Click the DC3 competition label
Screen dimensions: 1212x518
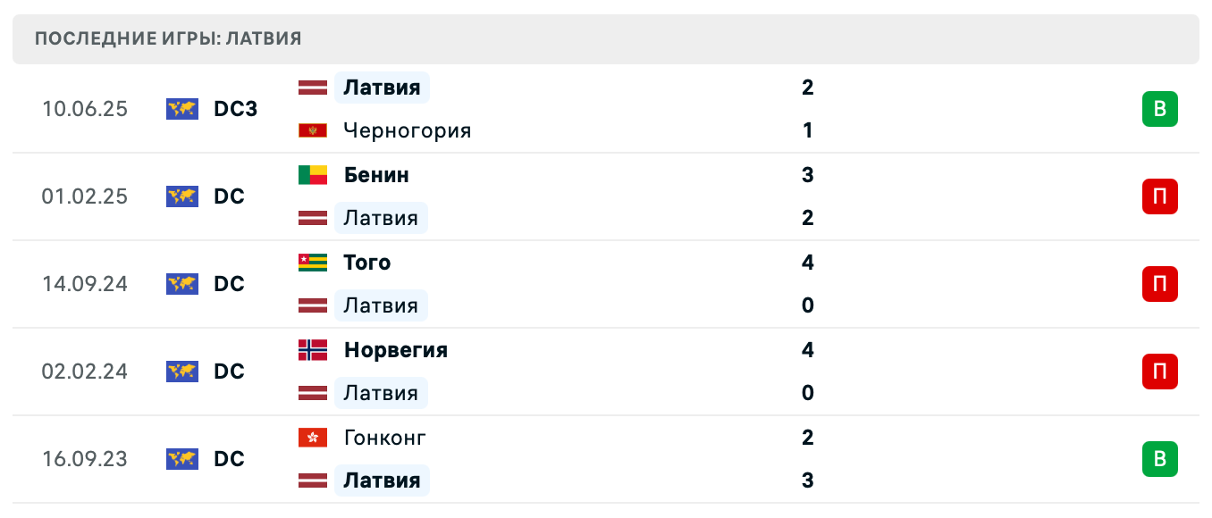(235, 109)
